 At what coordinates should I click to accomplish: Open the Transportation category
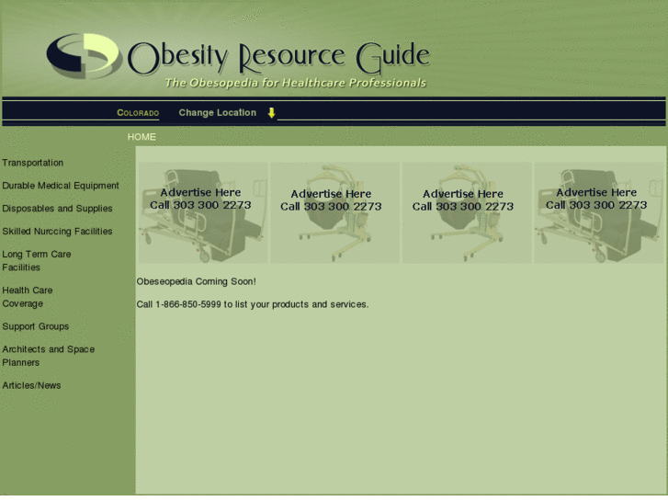click(x=33, y=163)
